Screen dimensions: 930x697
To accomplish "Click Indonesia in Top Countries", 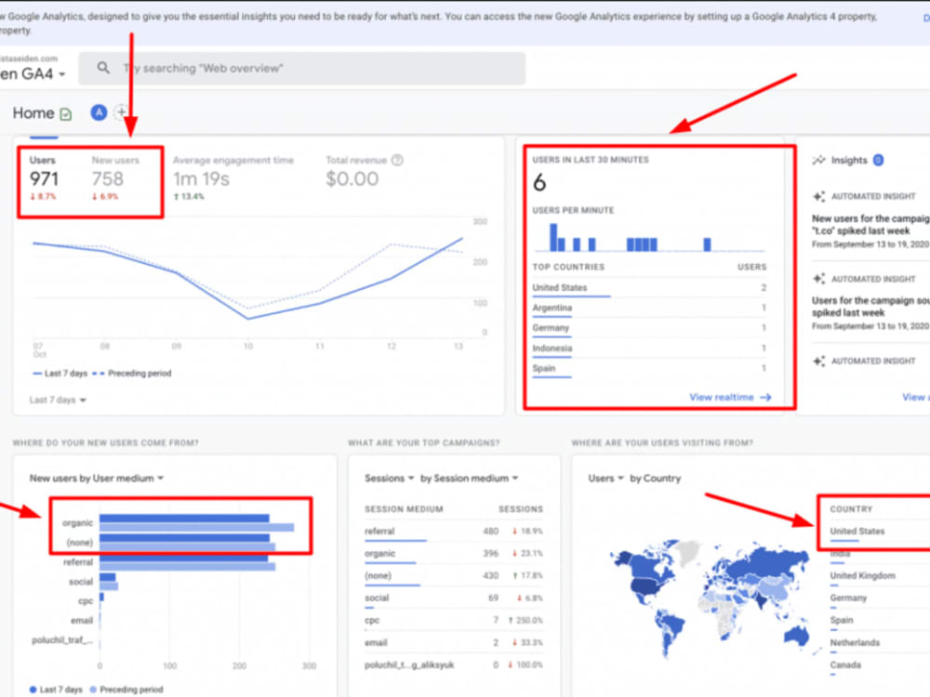I will pyautogui.click(x=551, y=348).
